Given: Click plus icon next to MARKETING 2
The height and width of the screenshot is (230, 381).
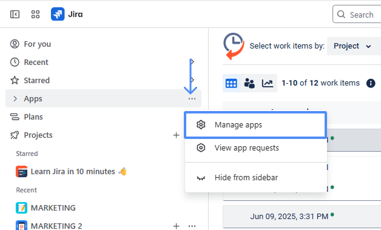Looking at the screenshot, I should [176, 226].
